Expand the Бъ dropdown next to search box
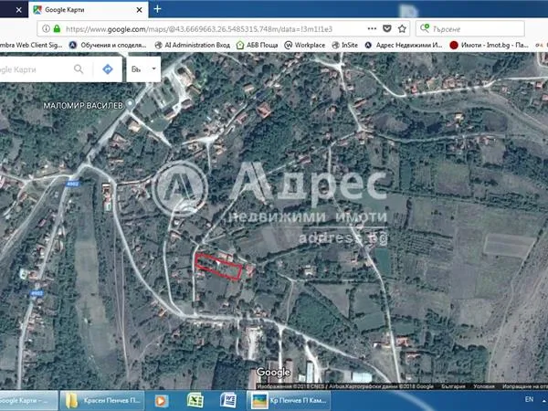The height and width of the screenshot is (411, 548). click(143, 69)
